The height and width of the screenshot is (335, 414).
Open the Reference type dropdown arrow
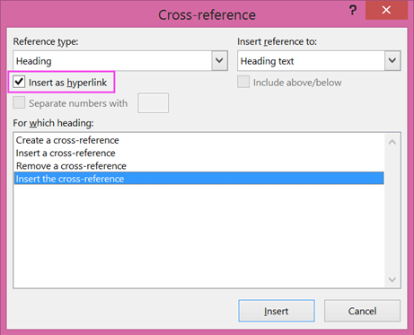tap(220, 61)
